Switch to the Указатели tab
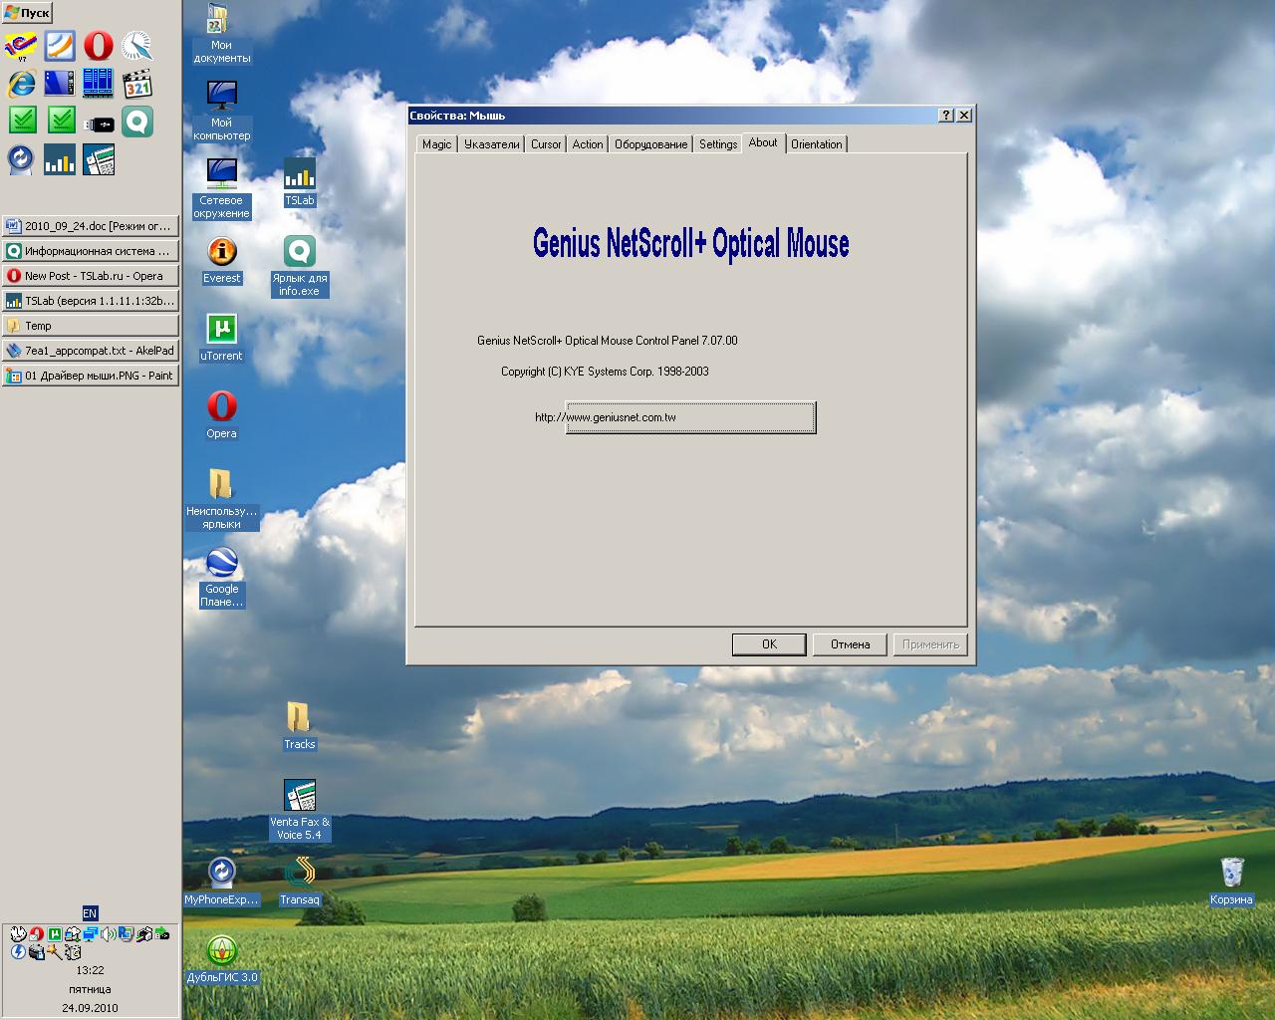 tap(491, 144)
